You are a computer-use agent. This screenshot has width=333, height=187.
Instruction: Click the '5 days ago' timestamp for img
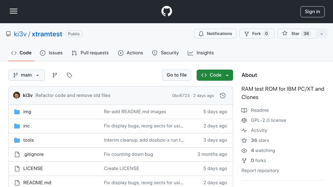[215, 112]
